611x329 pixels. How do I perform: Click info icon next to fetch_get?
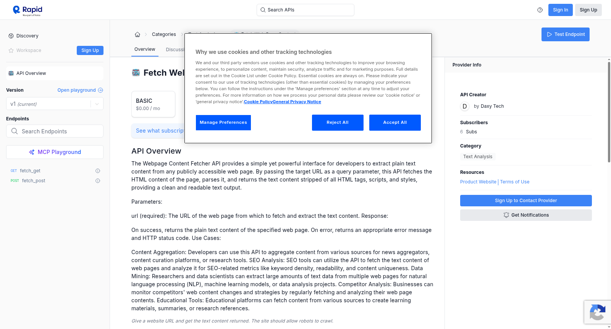98,171
